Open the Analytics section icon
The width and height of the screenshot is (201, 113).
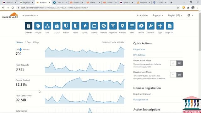38,26
